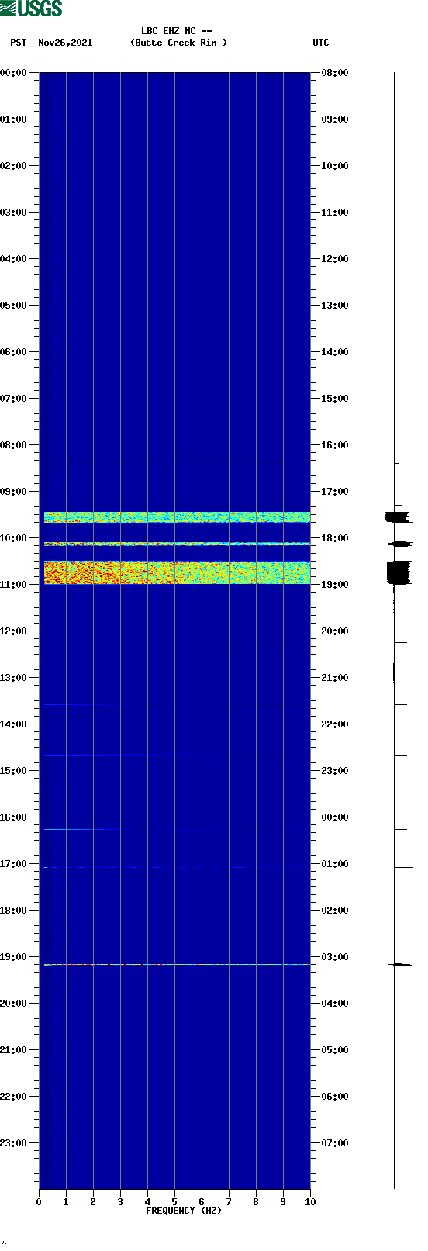
Task: Click the 08:00 UTC time label
Action: coord(335,73)
